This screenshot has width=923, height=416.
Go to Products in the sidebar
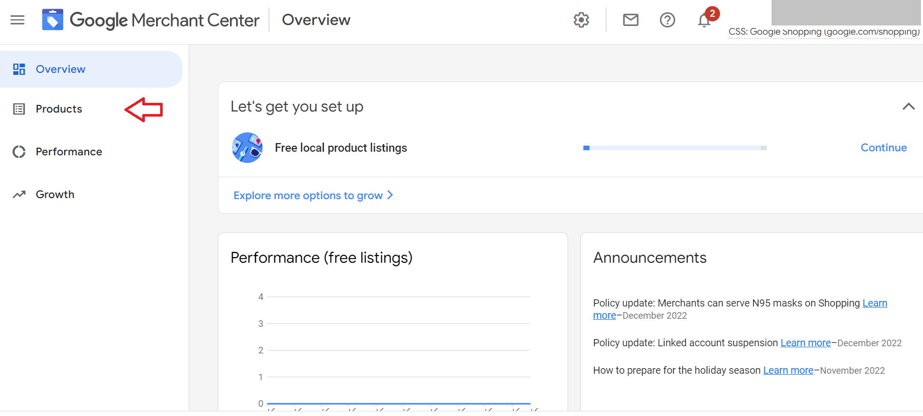coord(59,109)
